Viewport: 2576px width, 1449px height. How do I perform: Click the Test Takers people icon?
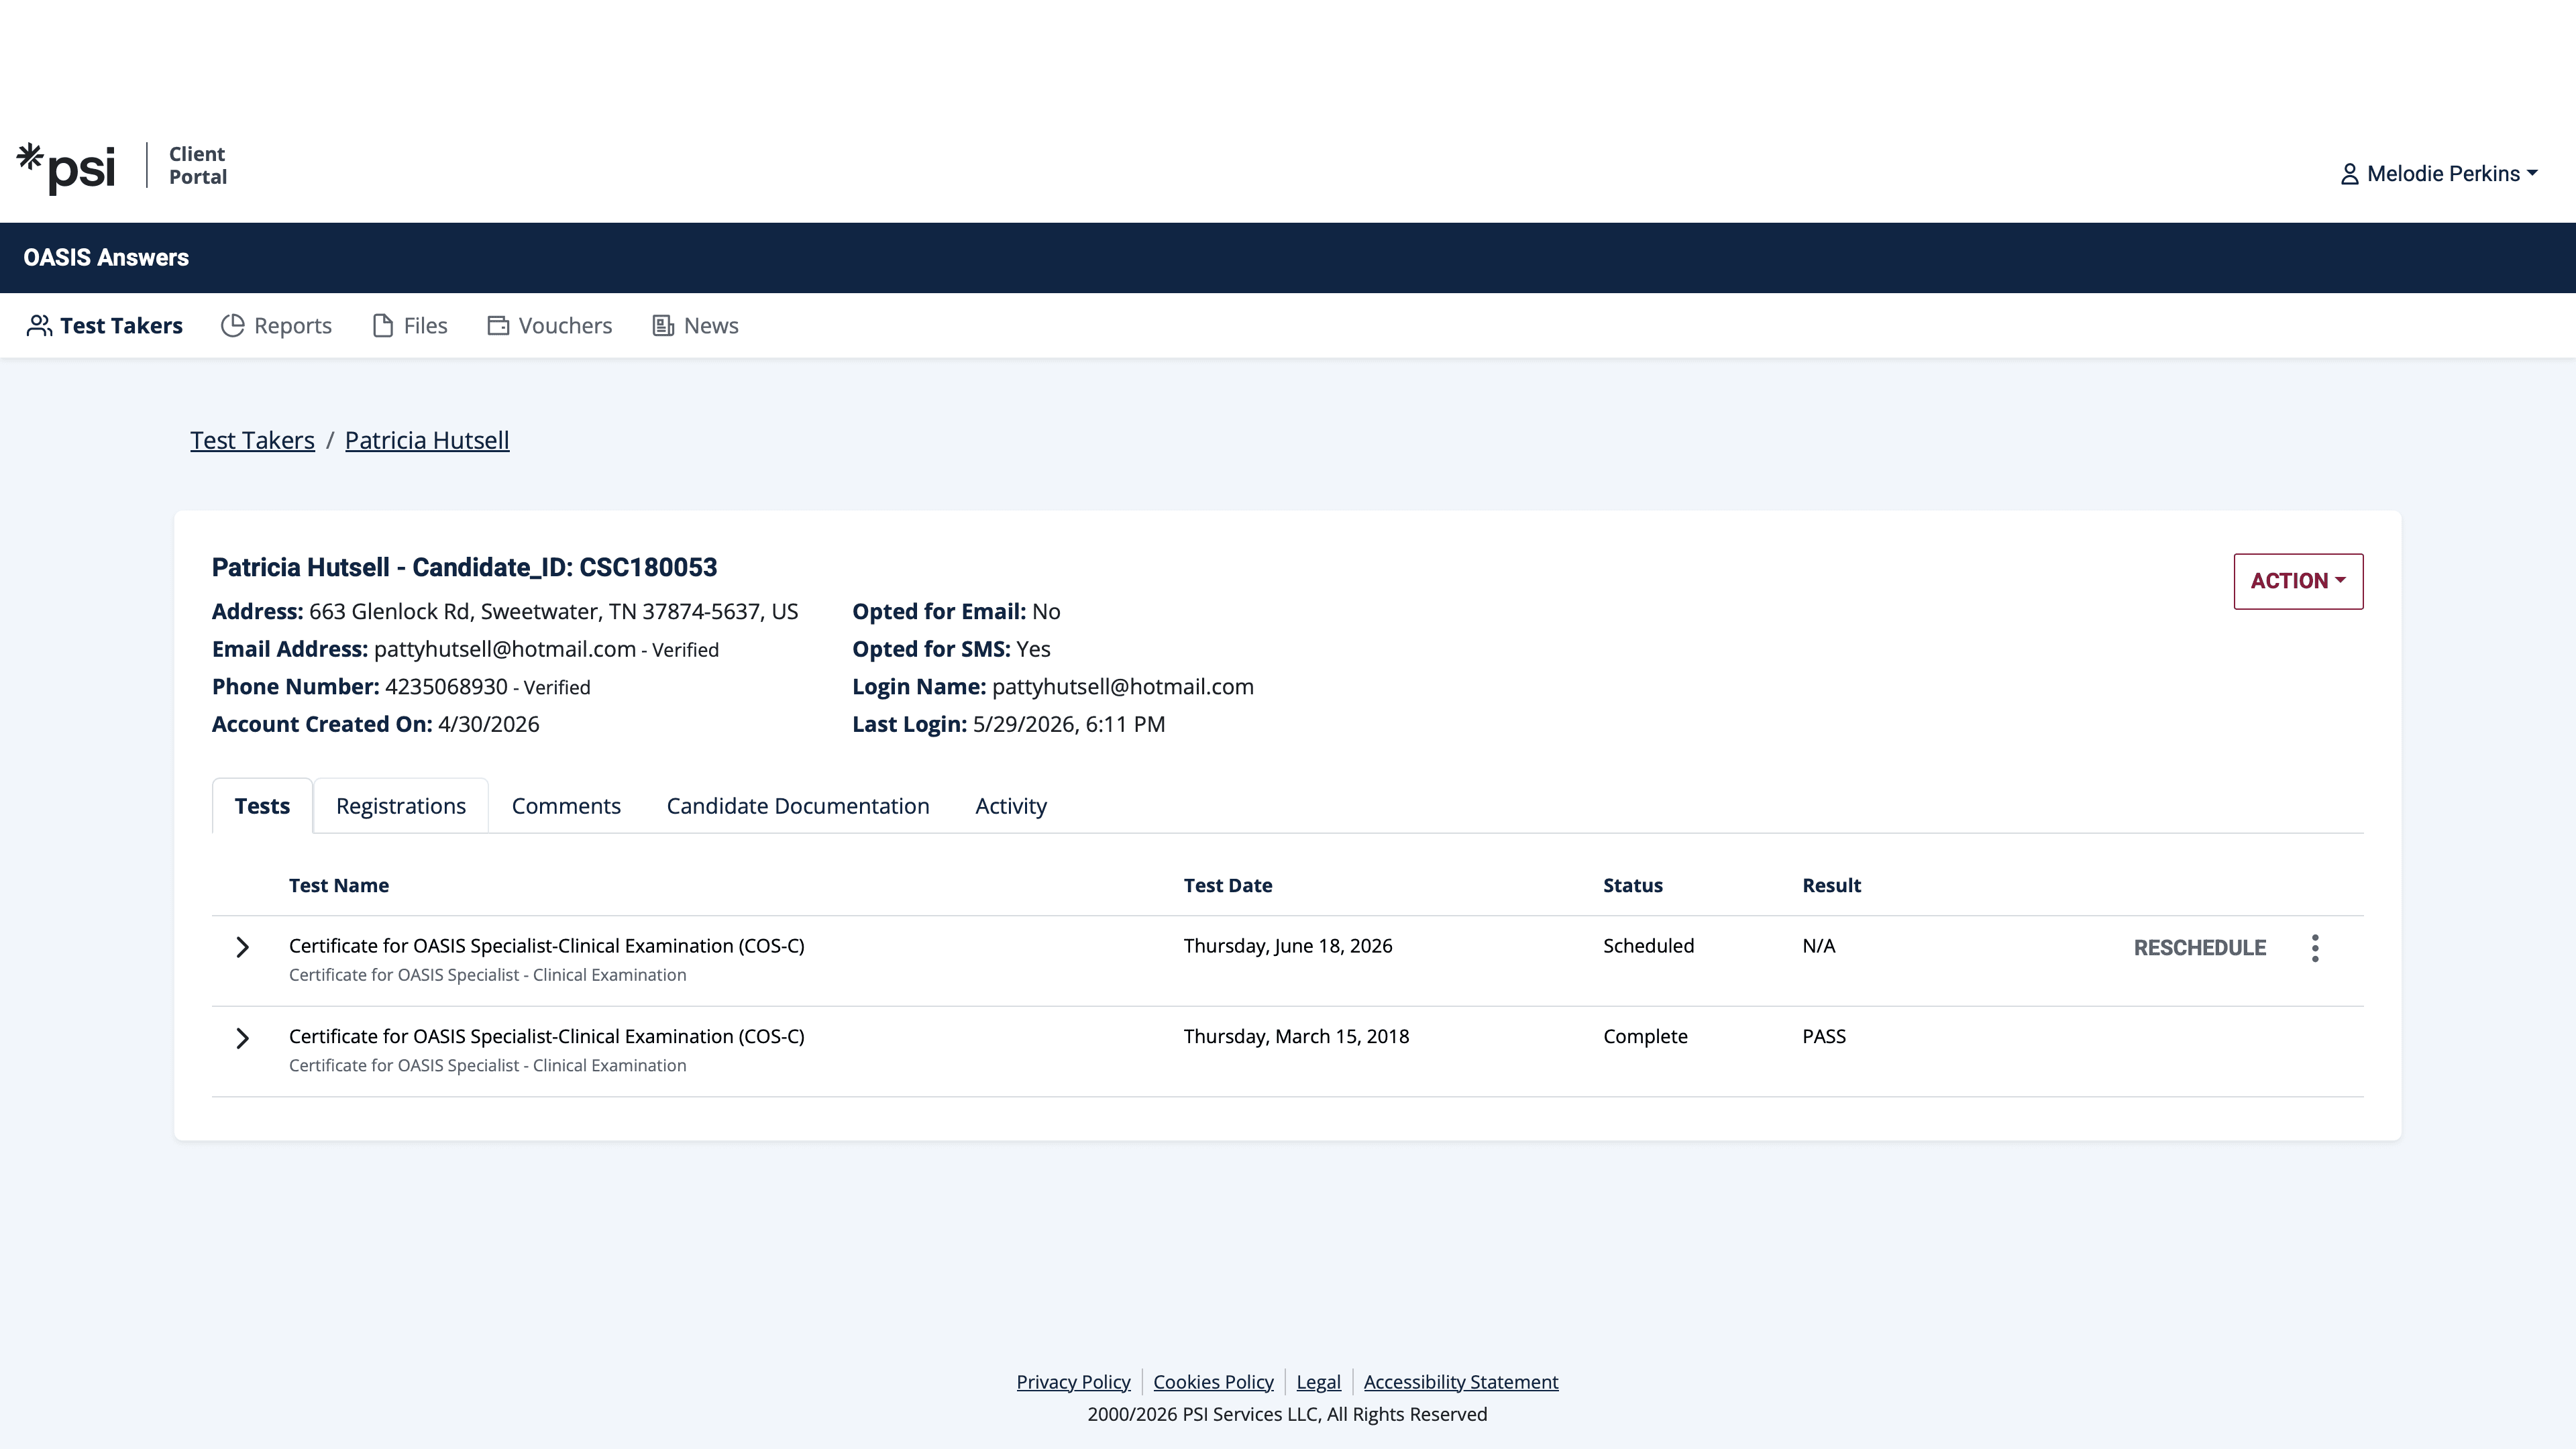pyautogui.click(x=39, y=326)
